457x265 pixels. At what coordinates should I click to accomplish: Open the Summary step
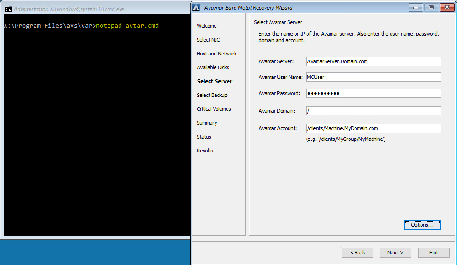[x=207, y=123]
